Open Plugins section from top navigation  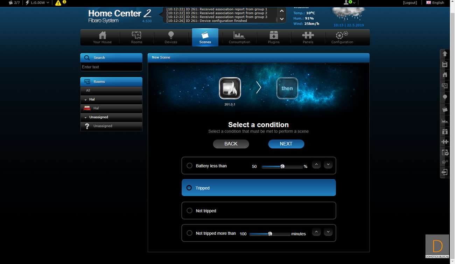coord(274,37)
